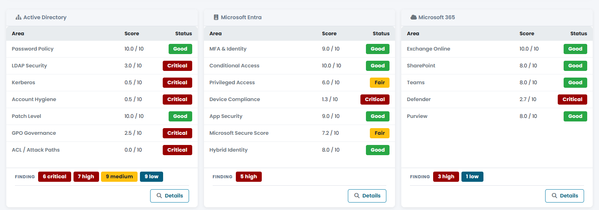
Task: Click the Microsoft Entra badge icon
Action: (x=216, y=17)
